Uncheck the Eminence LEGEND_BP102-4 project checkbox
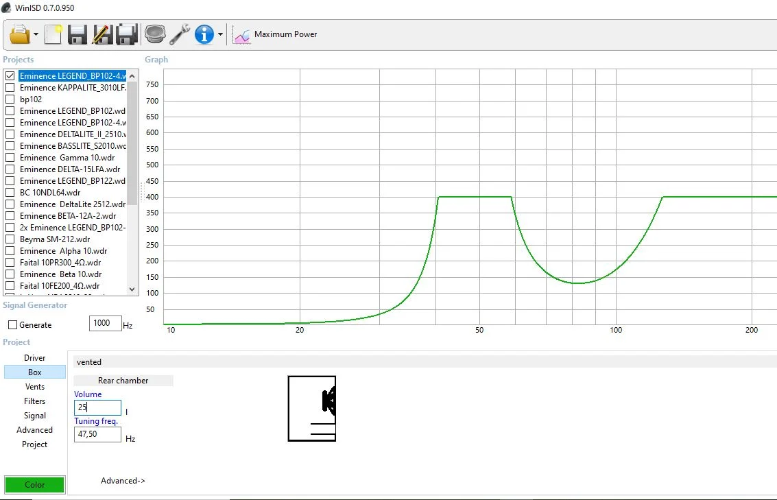 pyautogui.click(x=10, y=76)
